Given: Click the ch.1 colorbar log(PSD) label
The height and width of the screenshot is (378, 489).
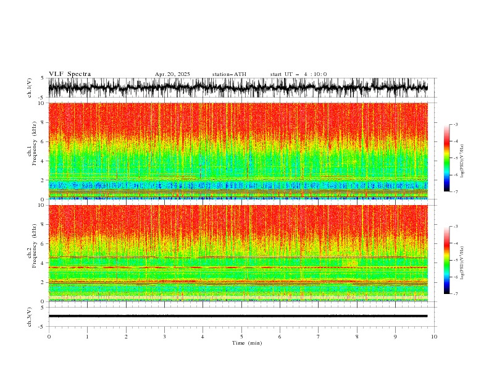Looking at the screenshot, I should pyautogui.click(x=462, y=161).
